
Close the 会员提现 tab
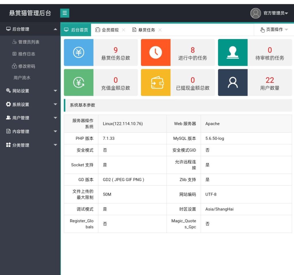click(x=123, y=30)
